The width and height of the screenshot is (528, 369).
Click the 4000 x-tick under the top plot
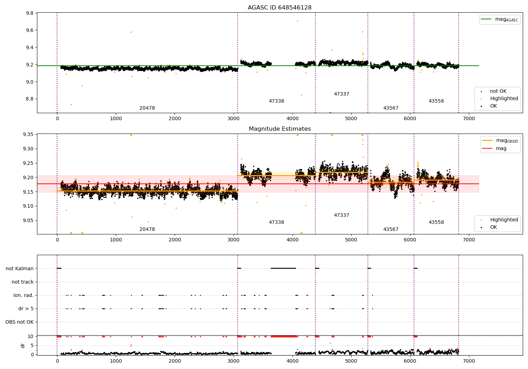[293, 119]
